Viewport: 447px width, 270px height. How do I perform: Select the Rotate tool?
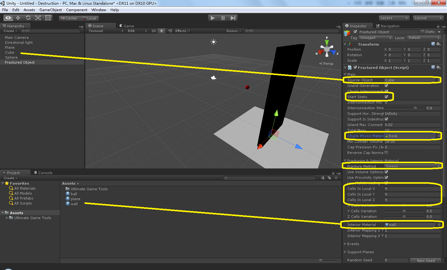tap(28, 18)
